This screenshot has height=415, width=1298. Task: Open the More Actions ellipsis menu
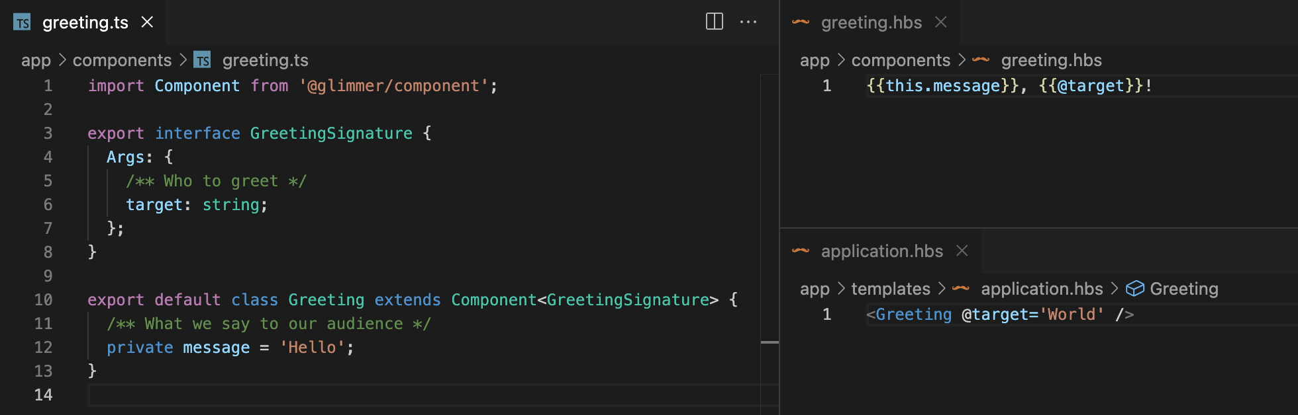[x=748, y=22]
